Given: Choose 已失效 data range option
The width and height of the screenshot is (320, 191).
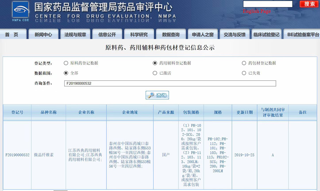Looking at the screenshot, I should (x=244, y=73).
